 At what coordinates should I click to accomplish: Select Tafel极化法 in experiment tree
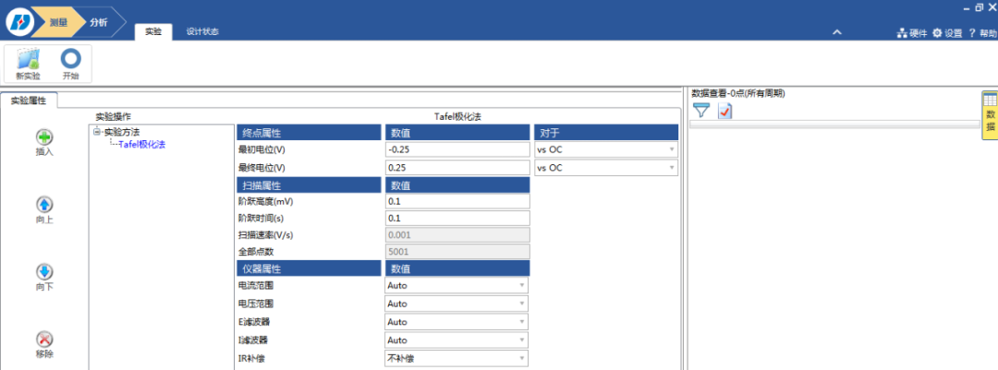tap(141, 144)
